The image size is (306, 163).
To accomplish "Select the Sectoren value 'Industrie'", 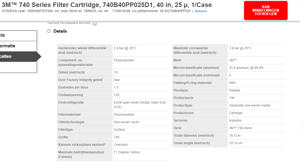I will 235,121.
